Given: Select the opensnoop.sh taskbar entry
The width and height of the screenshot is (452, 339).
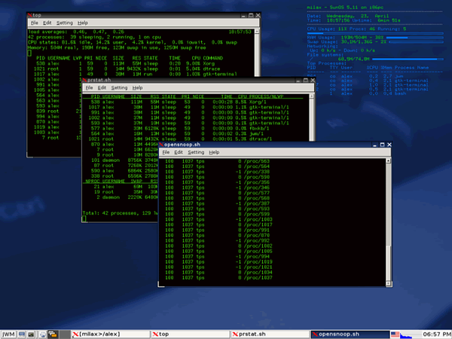Looking at the screenshot, I should pos(350,334).
